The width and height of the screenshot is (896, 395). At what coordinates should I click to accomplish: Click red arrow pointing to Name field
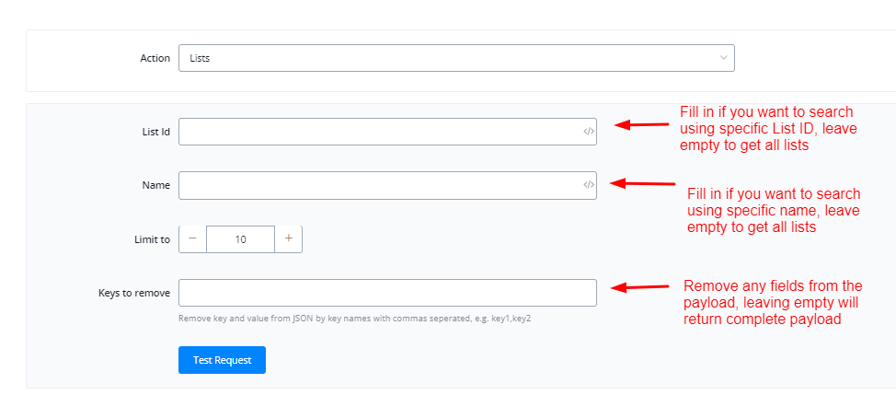pyautogui.click(x=643, y=183)
